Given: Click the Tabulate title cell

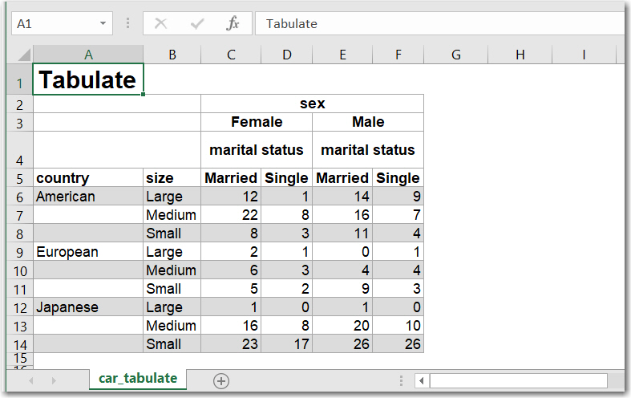Looking at the screenshot, I should point(88,79).
